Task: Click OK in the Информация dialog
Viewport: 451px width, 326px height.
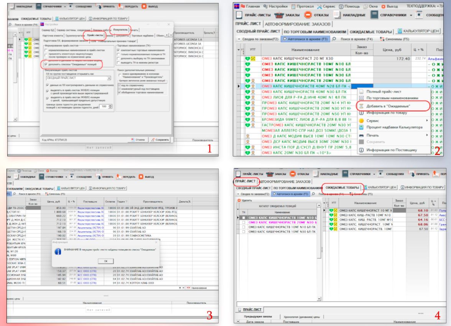Action: (x=105, y=261)
